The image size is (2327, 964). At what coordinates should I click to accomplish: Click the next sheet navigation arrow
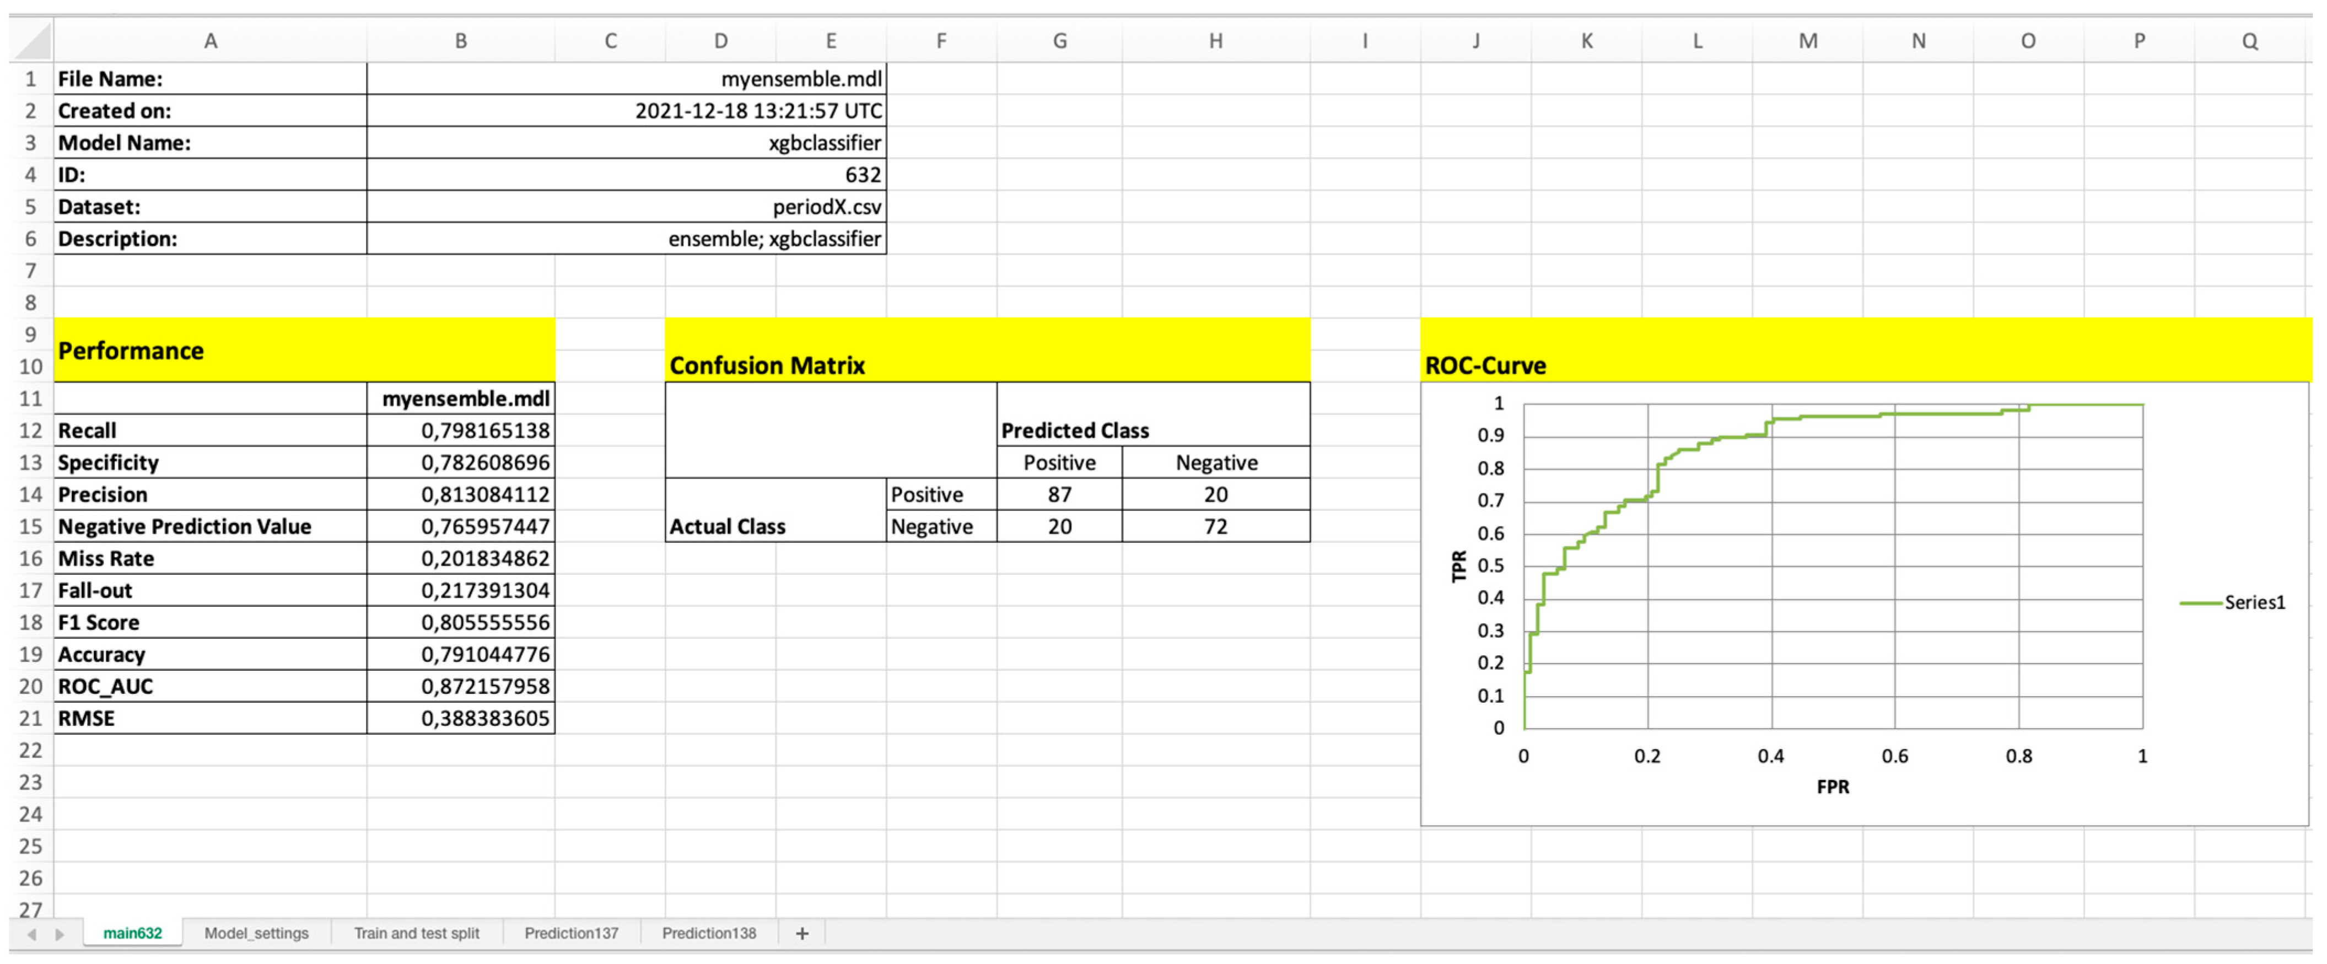[60, 933]
